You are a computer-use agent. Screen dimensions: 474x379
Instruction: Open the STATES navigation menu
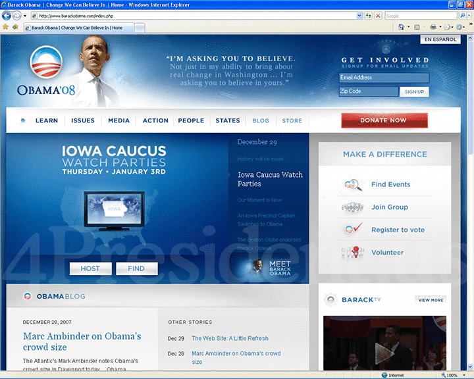pos(228,120)
